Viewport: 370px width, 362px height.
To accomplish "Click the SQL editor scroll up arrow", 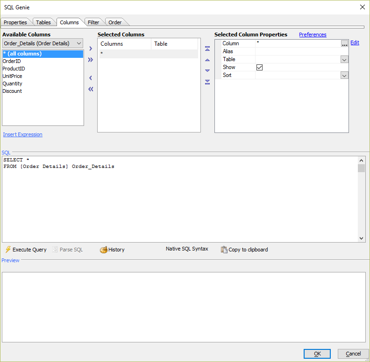I will coord(361,160).
